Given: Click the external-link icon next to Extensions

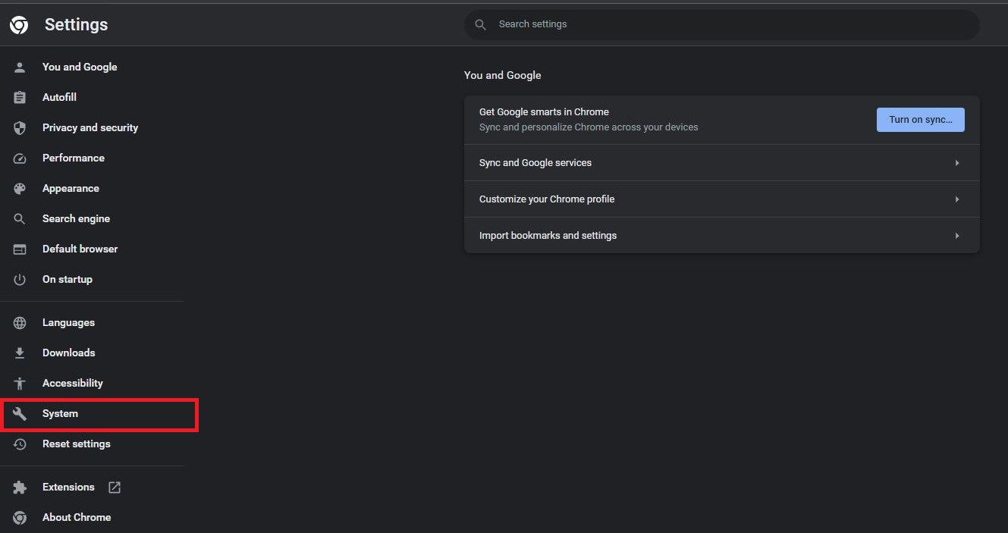Looking at the screenshot, I should click(115, 487).
